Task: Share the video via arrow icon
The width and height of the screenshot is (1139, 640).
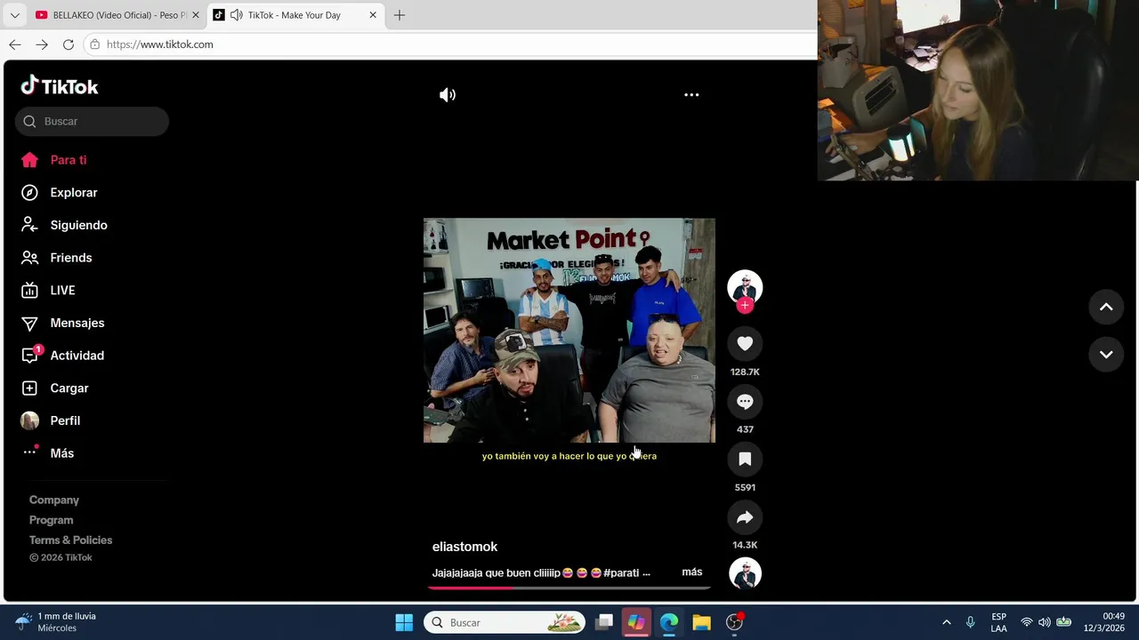Action: 745,517
